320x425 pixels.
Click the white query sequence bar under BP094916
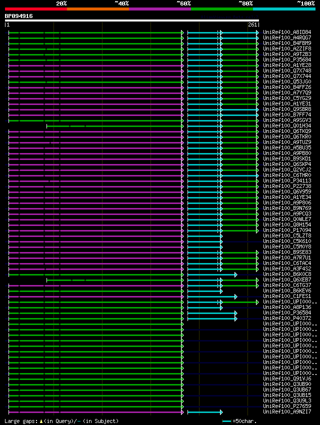[x=132, y=20]
